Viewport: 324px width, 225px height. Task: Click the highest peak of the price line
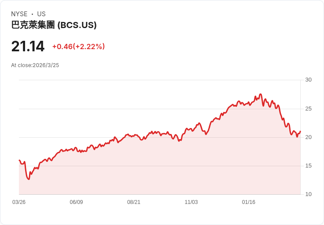261,94
